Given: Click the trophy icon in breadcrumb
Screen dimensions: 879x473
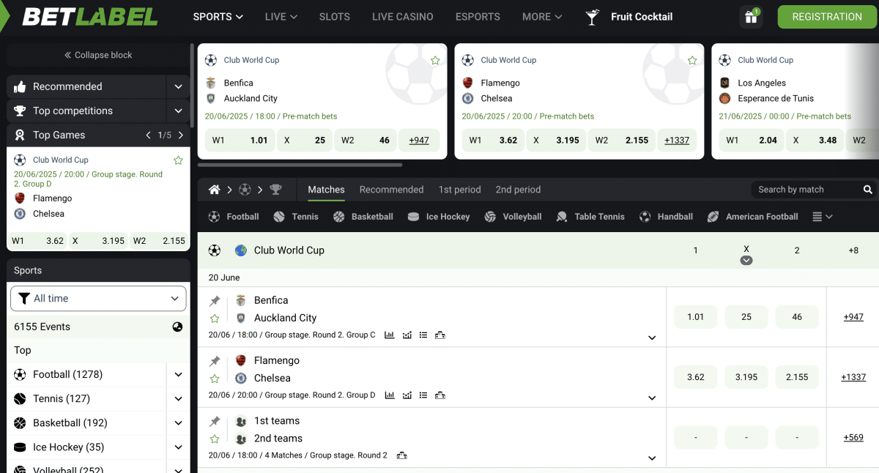Looking at the screenshot, I should 275,190.
